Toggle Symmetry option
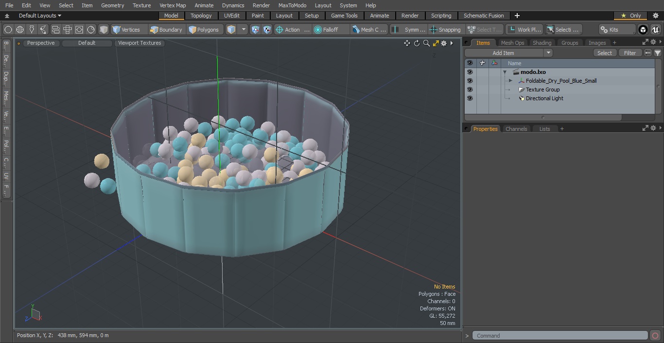The height and width of the screenshot is (343, 664). [410, 30]
